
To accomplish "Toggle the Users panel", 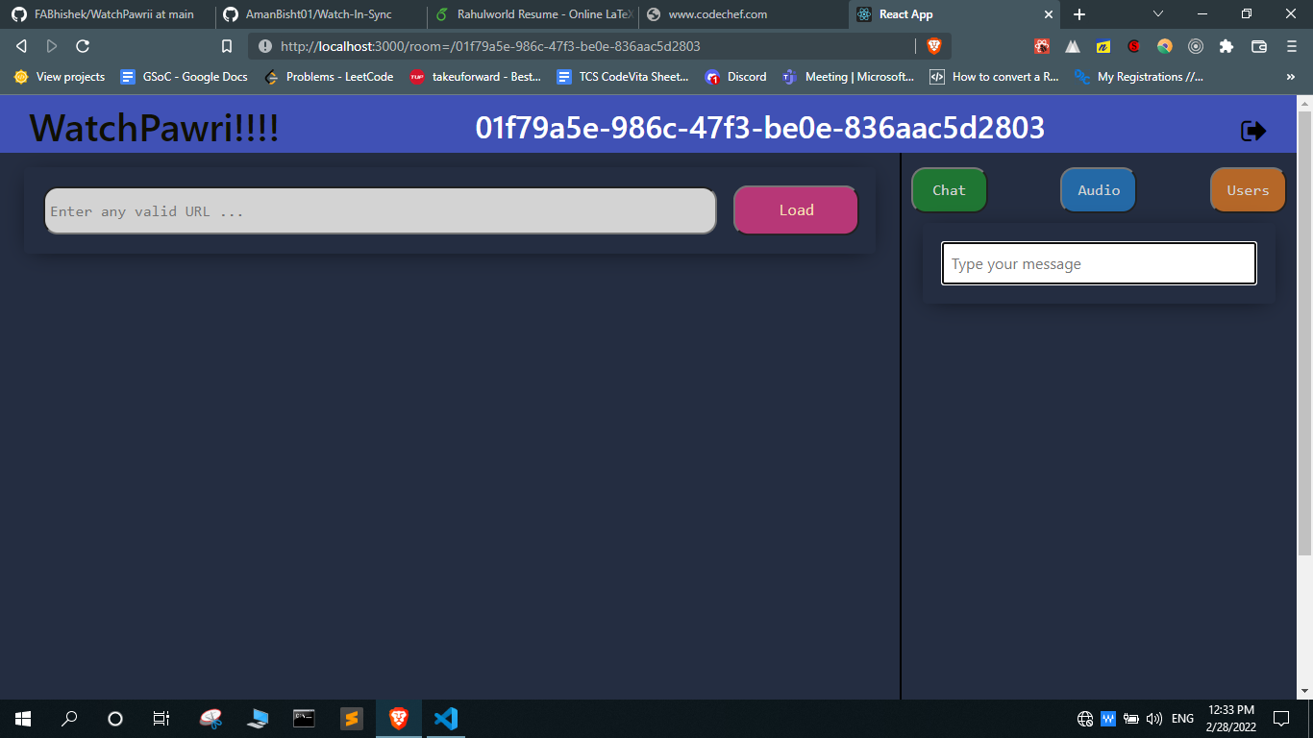I will (x=1247, y=189).
